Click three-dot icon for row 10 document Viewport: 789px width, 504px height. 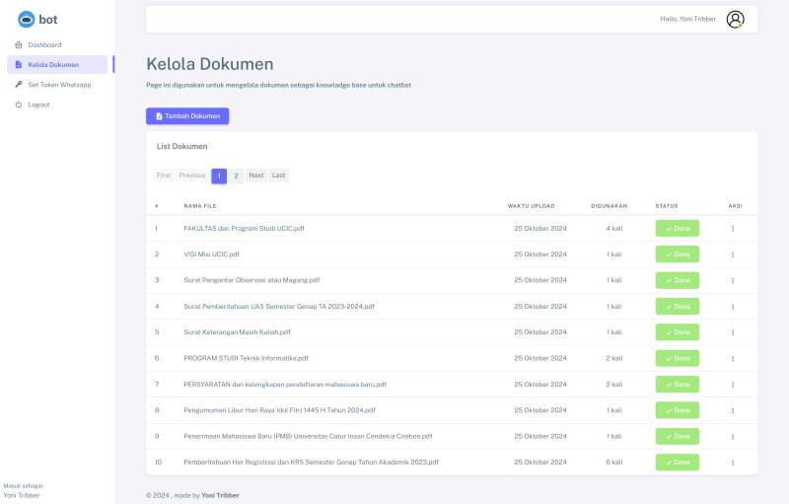pos(733,463)
